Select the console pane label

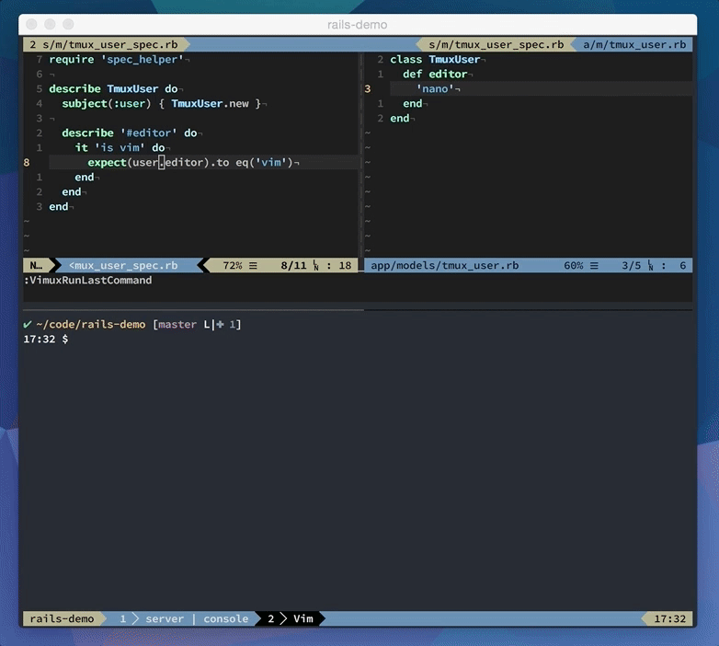(x=225, y=618)
